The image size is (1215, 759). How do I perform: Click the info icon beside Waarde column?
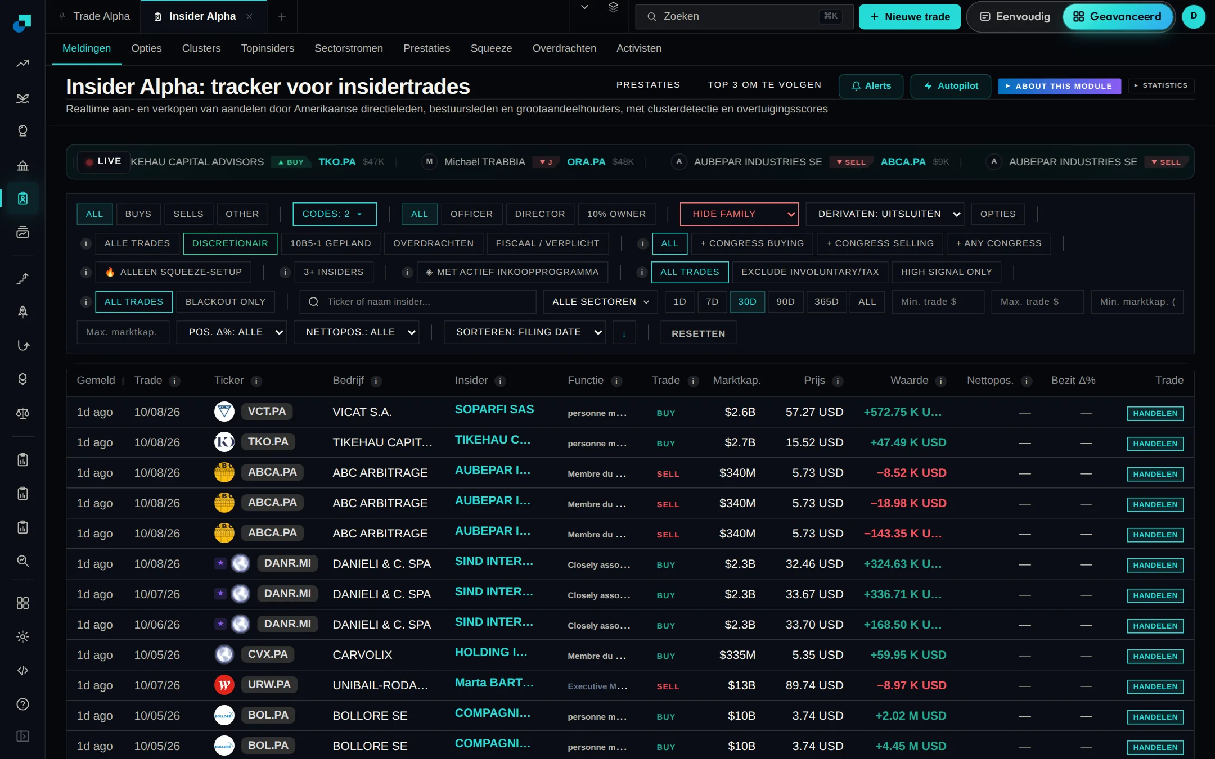[x=940, y=381]
